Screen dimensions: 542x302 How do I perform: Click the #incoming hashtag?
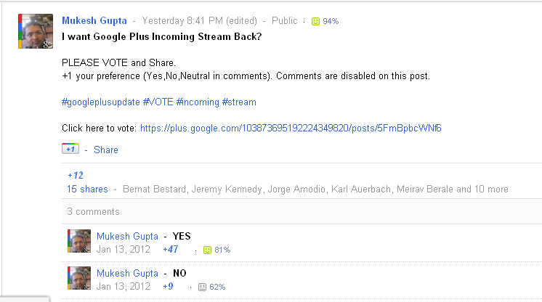[197, 102]
